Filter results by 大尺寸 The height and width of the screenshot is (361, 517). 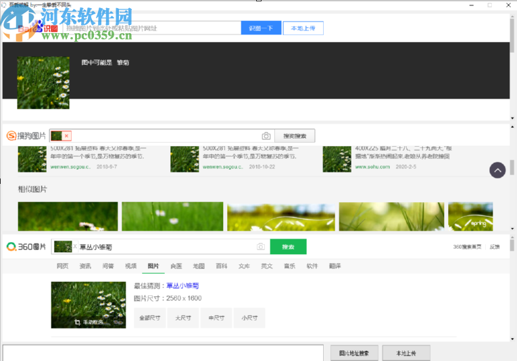coord(183,317)
